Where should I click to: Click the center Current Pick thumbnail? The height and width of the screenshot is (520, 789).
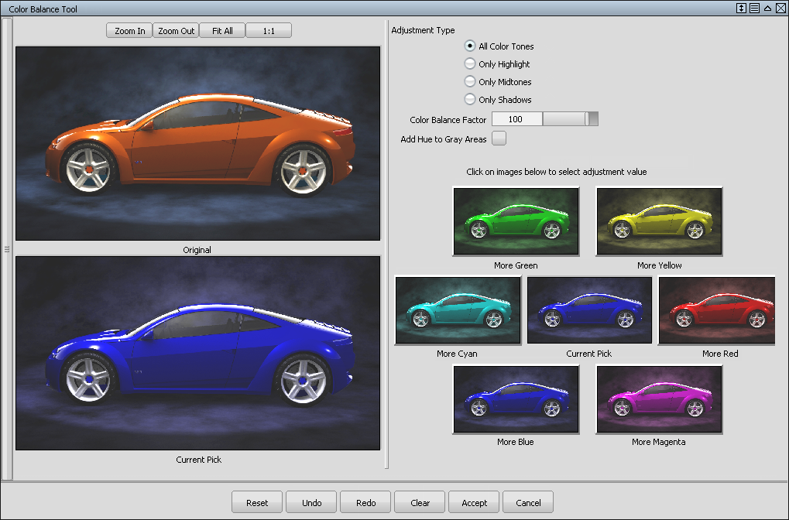pyautogui.click(x=589, y=310)
